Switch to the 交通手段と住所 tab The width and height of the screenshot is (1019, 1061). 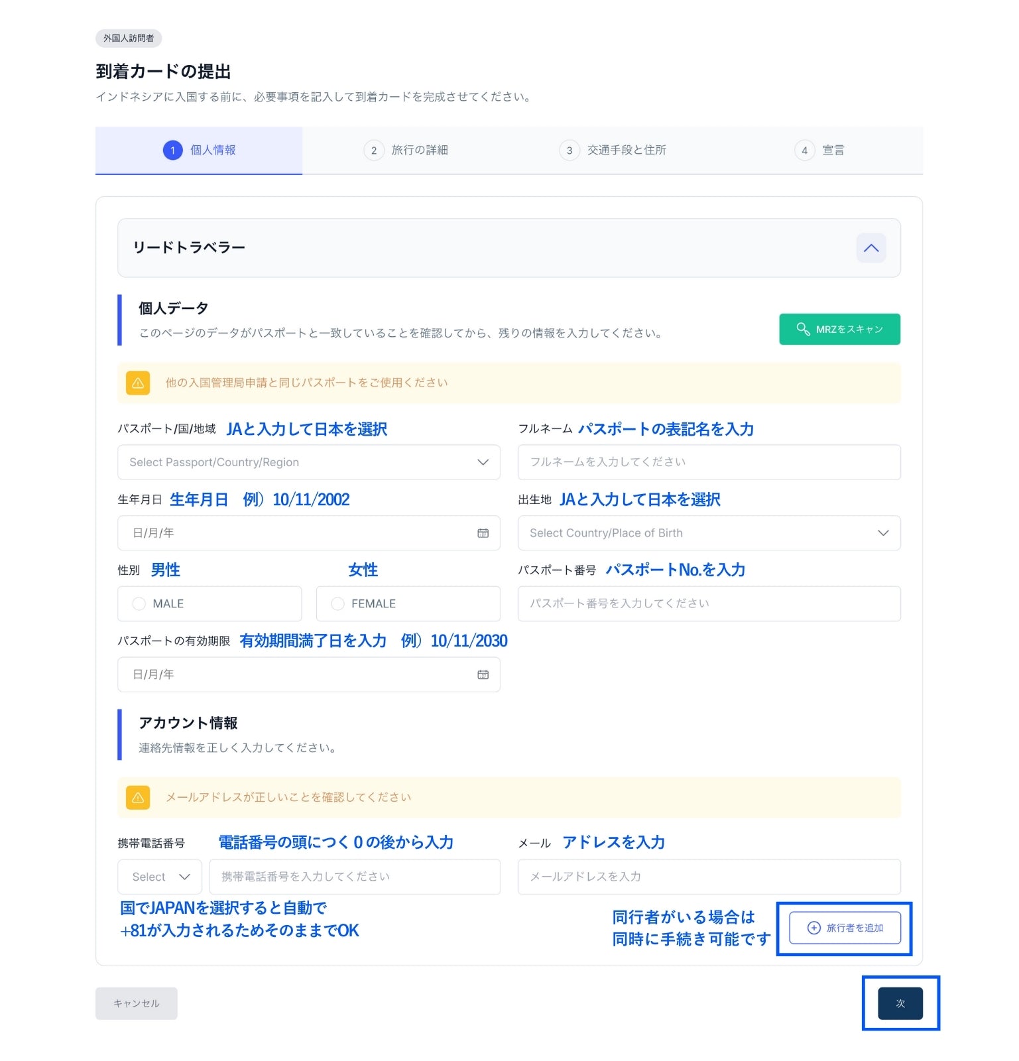coord(613,151)
